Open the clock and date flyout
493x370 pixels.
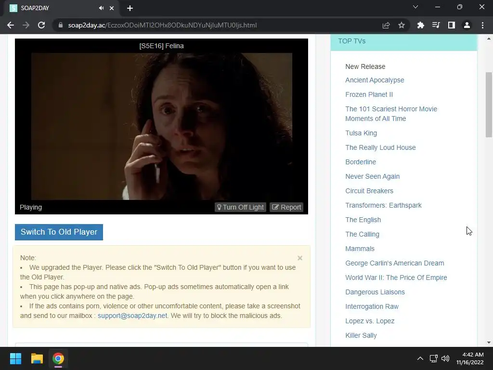[470, 358]
